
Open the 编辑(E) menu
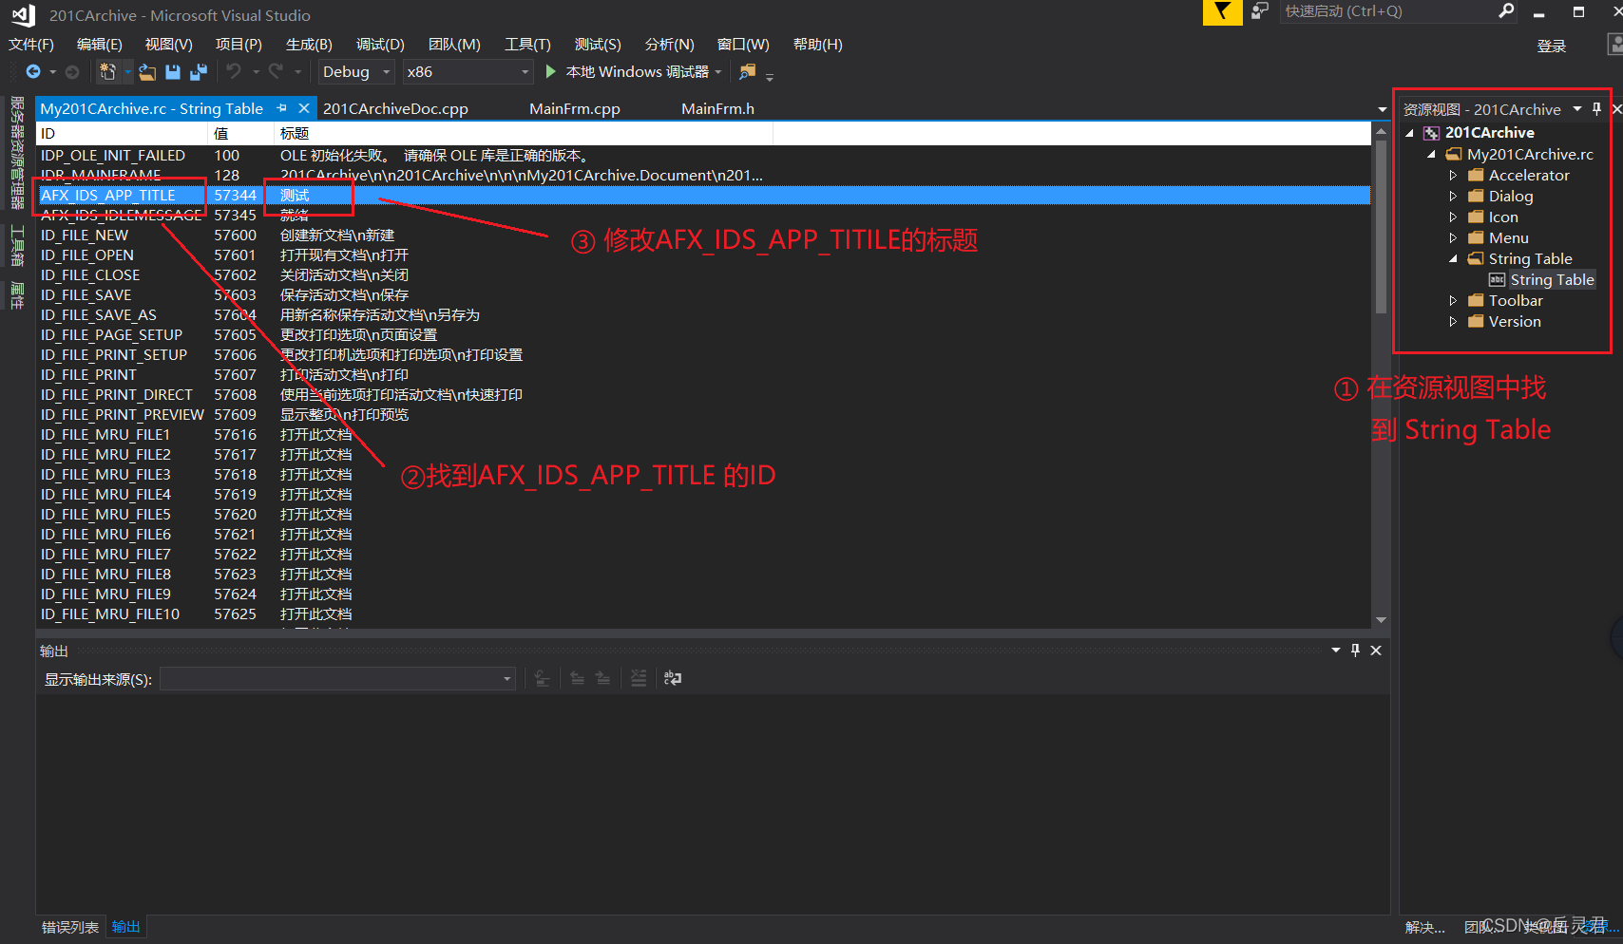(100, 45)
